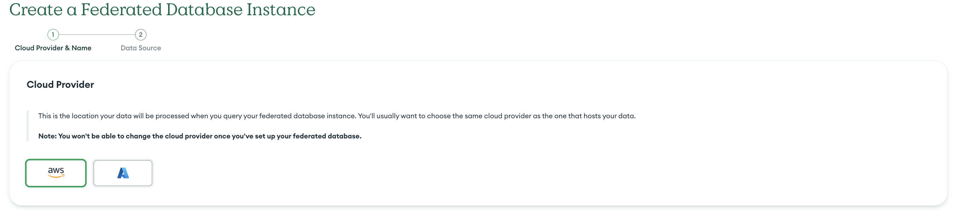This screenshot has height=211, width=954.
Task: Click the bold Note about changing cloud provider
Action: pyautogui.click(x=200, y=136)
